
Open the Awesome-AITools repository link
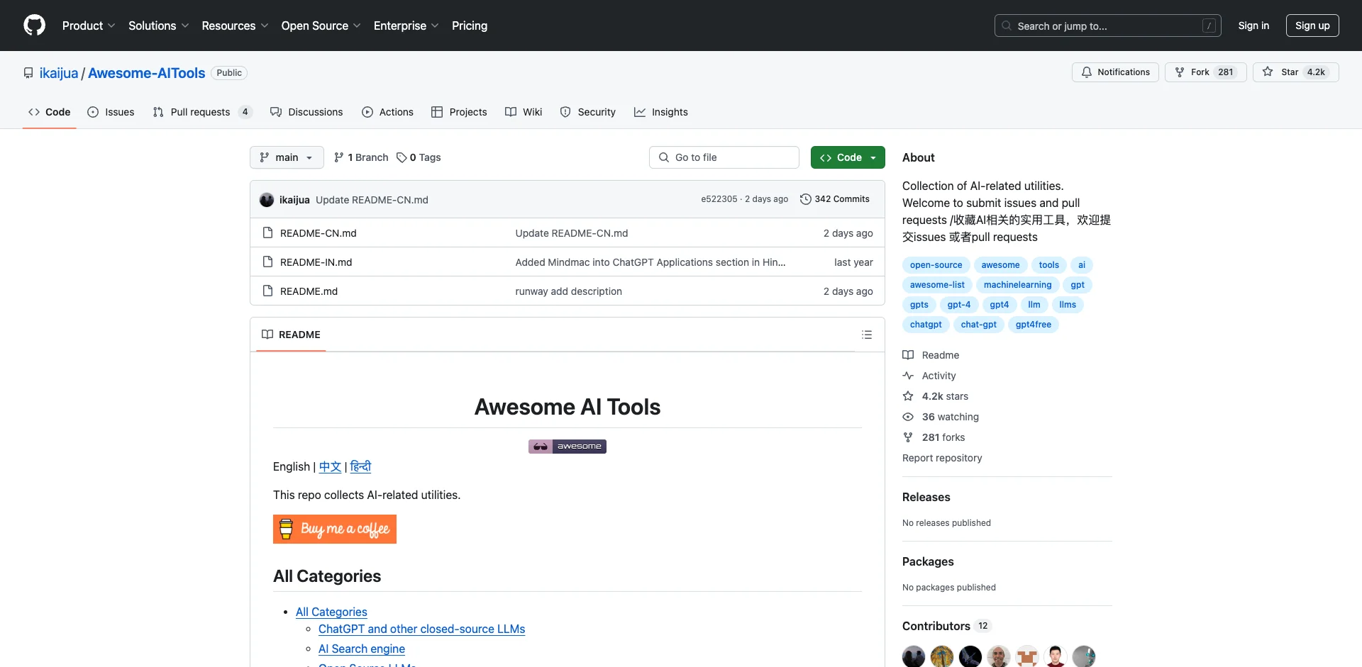tap(146, 73)
